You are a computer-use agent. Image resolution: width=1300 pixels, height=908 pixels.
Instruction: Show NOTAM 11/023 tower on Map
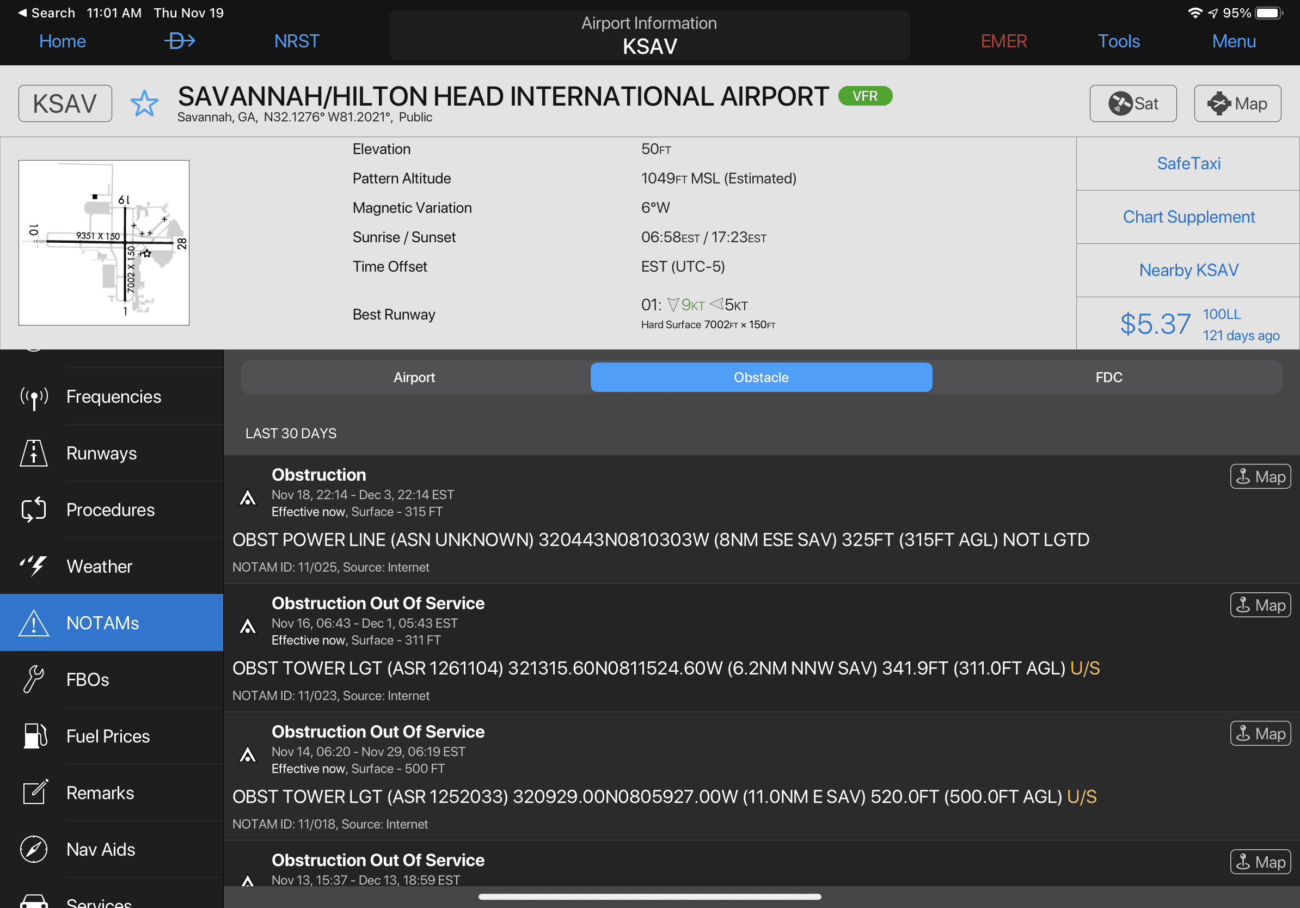point(1260,605)
